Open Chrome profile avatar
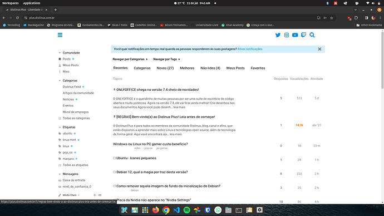The width and height of the screenshot is (384, 216). [373, 18]
